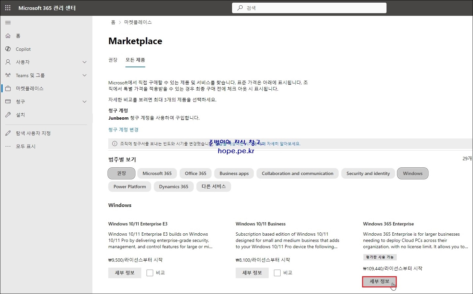This screenshot has height=294, width=473.
Task: Click the Teams and groups icon
Action: (x=8, y=75)
